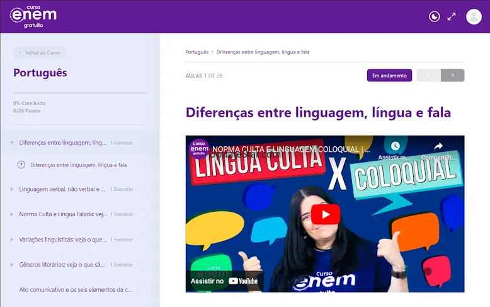This screenshot has height=307, width=490.
Task: Expand Norma Culta e Língua Falada section
Action: tap(12, 214)
